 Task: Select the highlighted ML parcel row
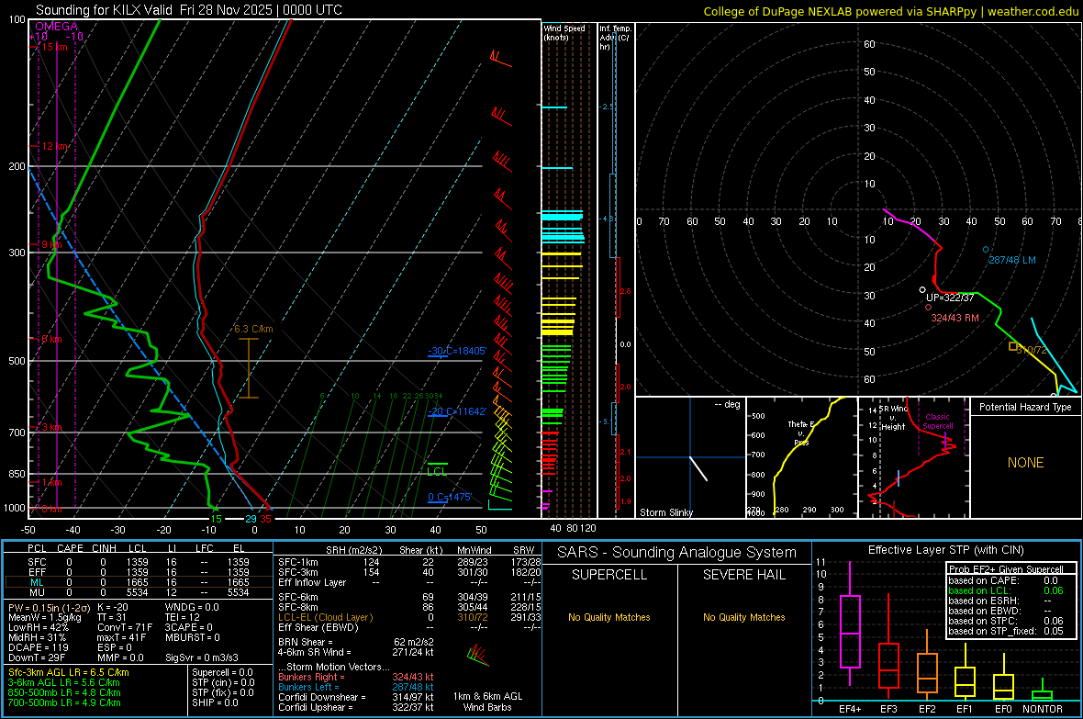pyautogui.click(x=139, y=582)
